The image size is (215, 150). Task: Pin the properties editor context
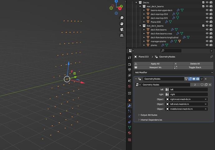click(211, 57)
